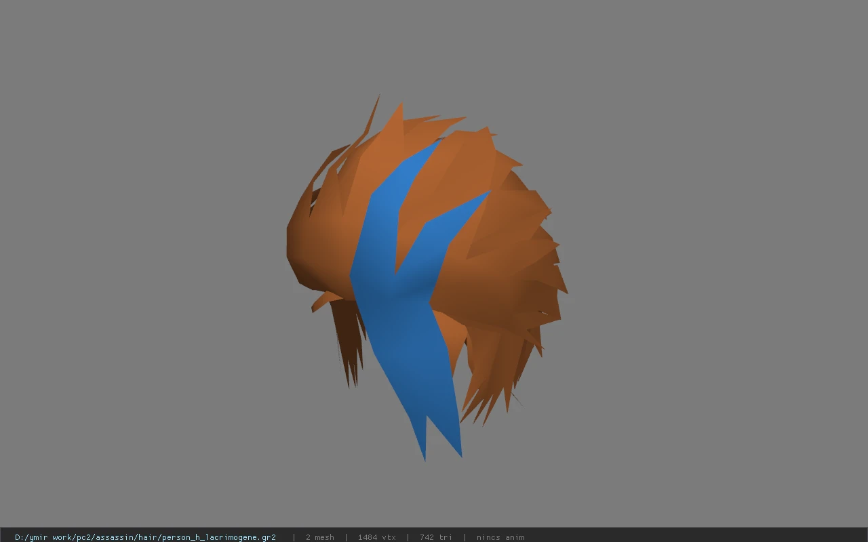This screenshot has width=868, height=542.
Task: Click the "742 tri" triangle count
Action: tap(435, 537)
